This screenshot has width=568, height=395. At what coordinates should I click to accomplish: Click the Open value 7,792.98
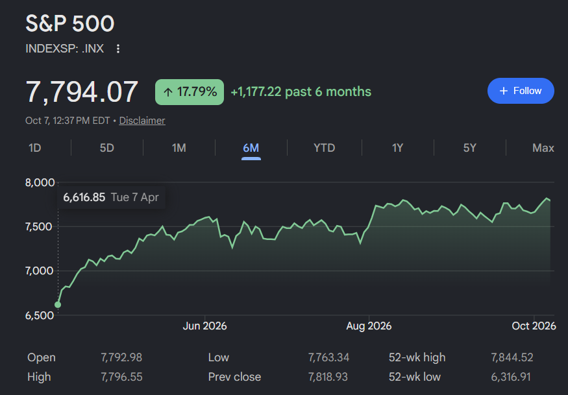[x=121, y=357]
